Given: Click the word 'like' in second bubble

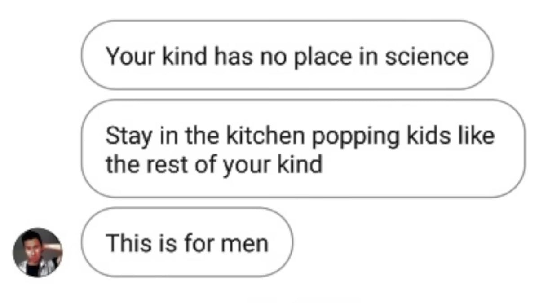Looking at the screenshot, I should pyautogui.click(x=476, y=136).
